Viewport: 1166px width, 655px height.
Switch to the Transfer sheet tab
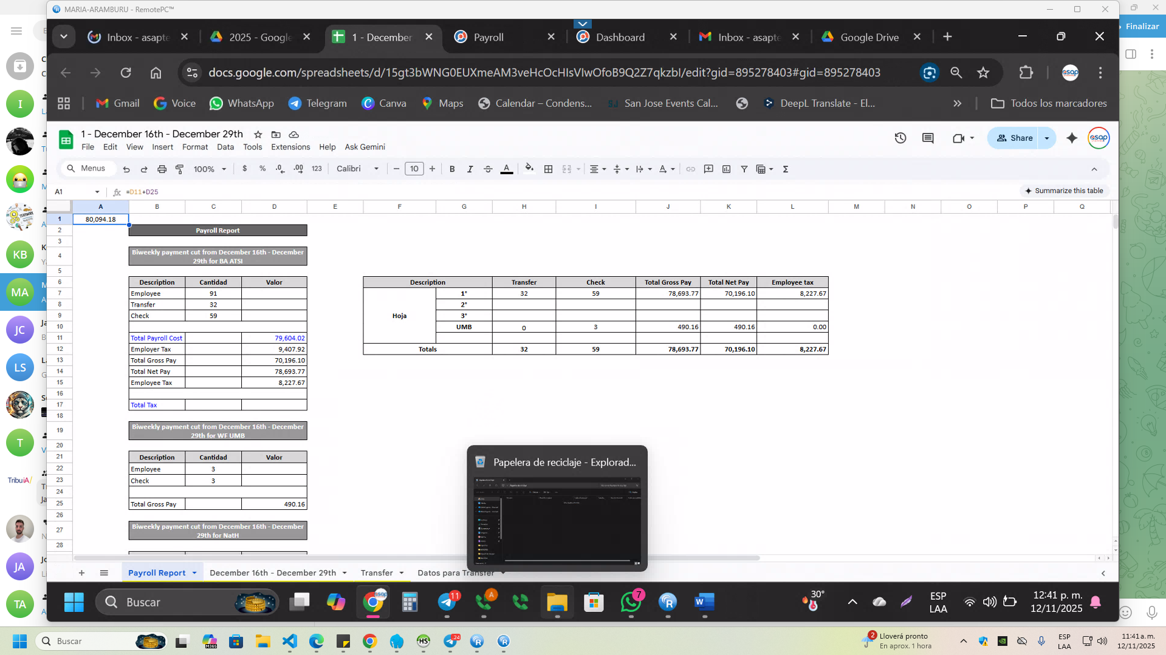click(x=376, y=573)
